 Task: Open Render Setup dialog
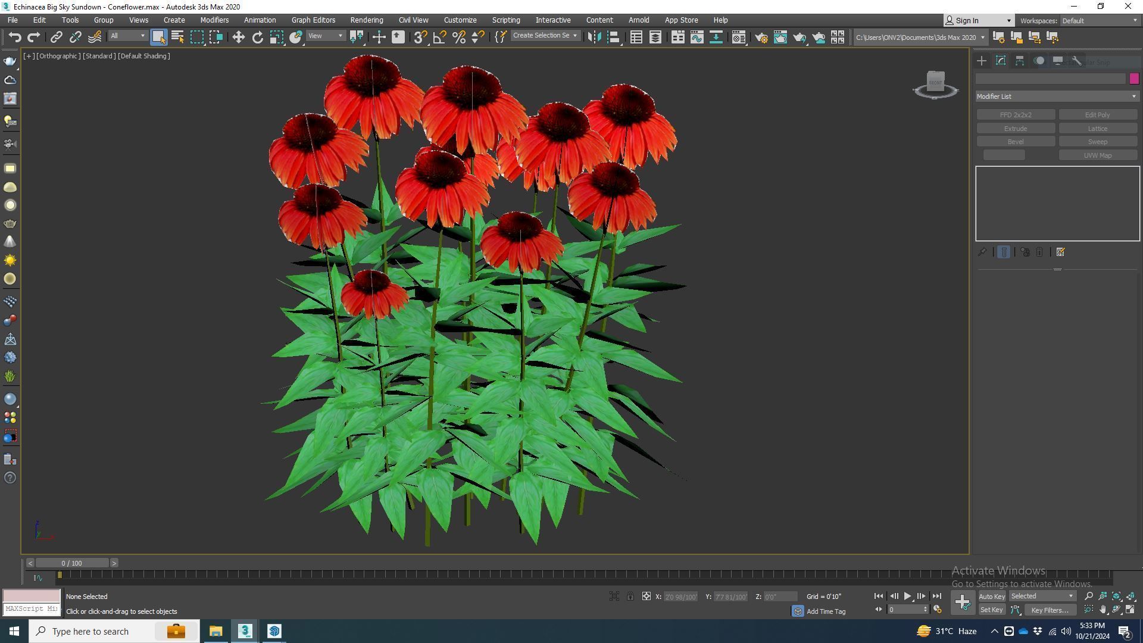point(761,37)
